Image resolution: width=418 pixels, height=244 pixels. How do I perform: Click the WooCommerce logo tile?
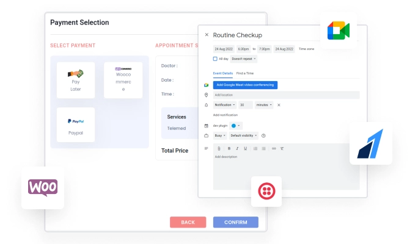click(43, 188)
